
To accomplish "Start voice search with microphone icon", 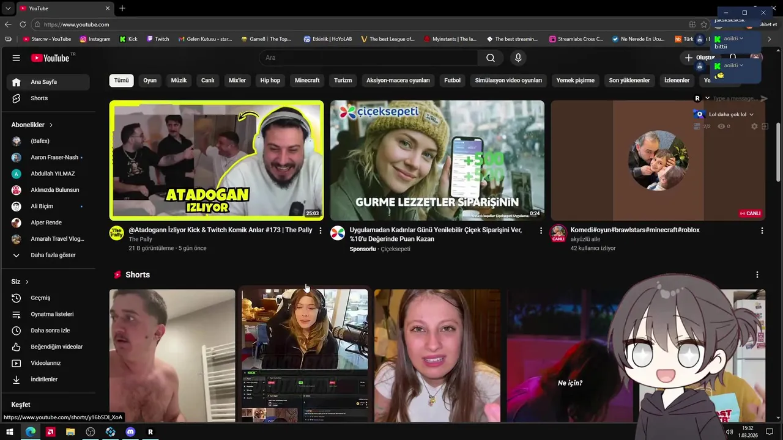I will (518, 57).
